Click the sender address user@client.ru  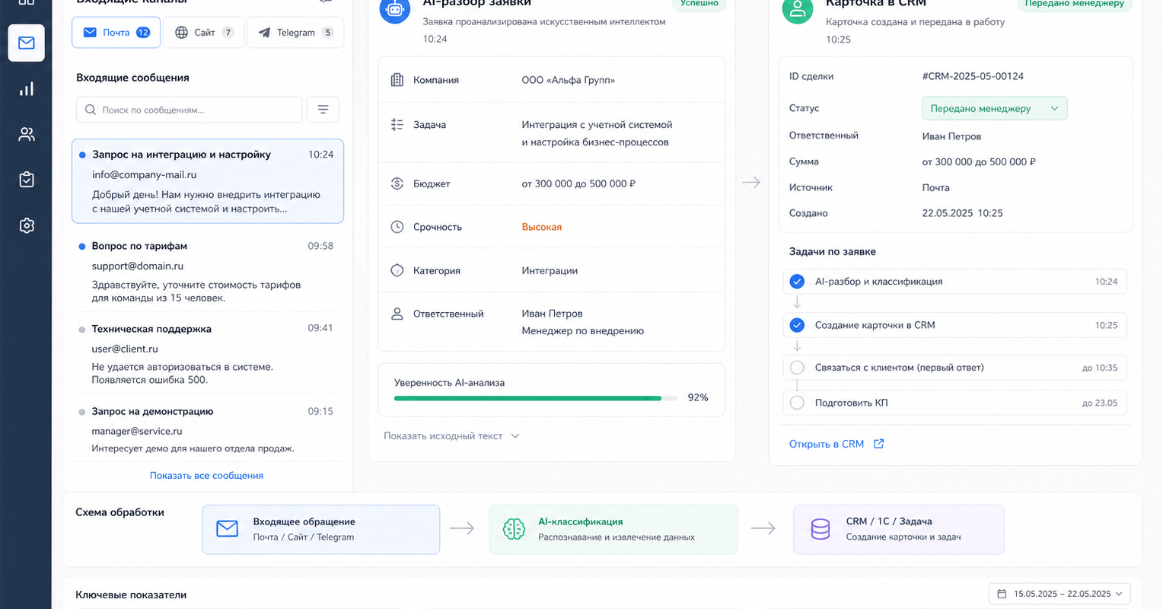point(125,349)
